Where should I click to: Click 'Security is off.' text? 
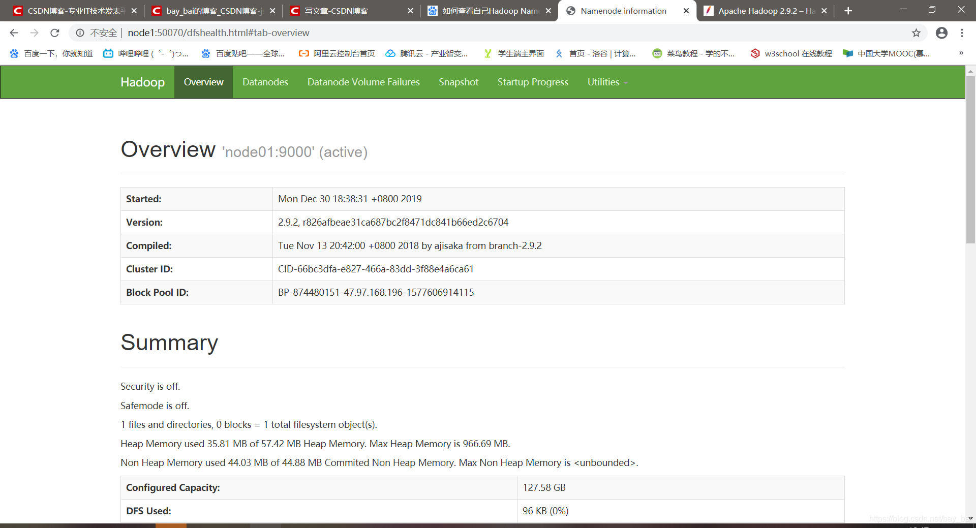150,387
